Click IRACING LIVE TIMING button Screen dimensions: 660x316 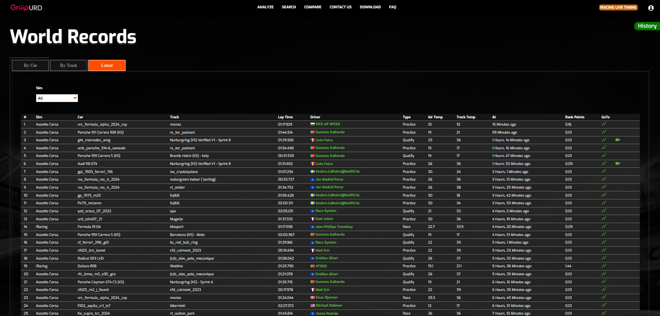pos(618,7)
